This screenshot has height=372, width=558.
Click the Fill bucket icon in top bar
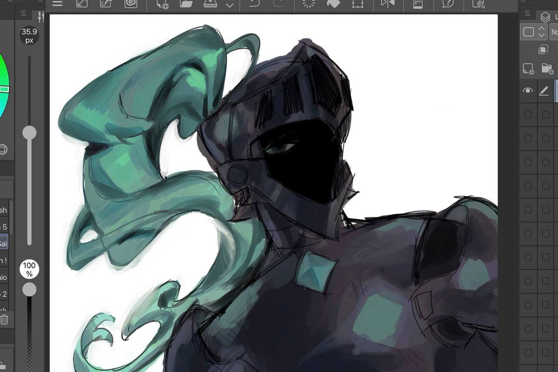[333, 4]
